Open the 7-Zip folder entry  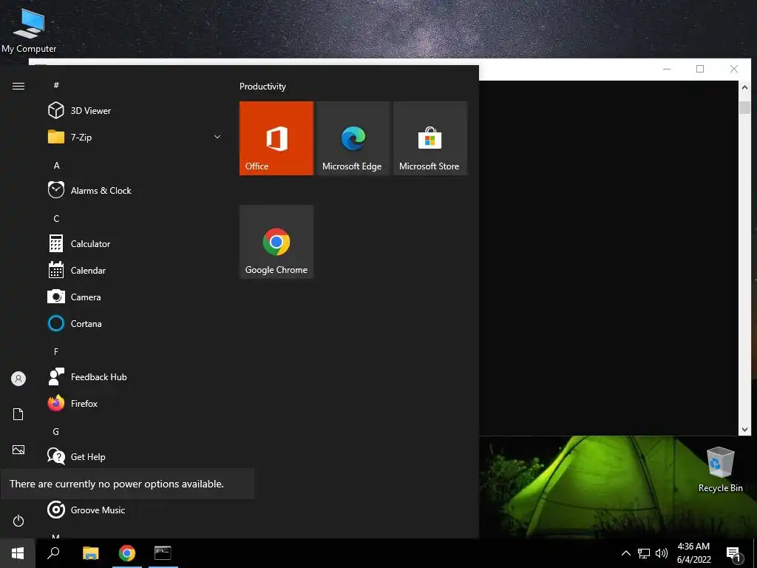135,137
